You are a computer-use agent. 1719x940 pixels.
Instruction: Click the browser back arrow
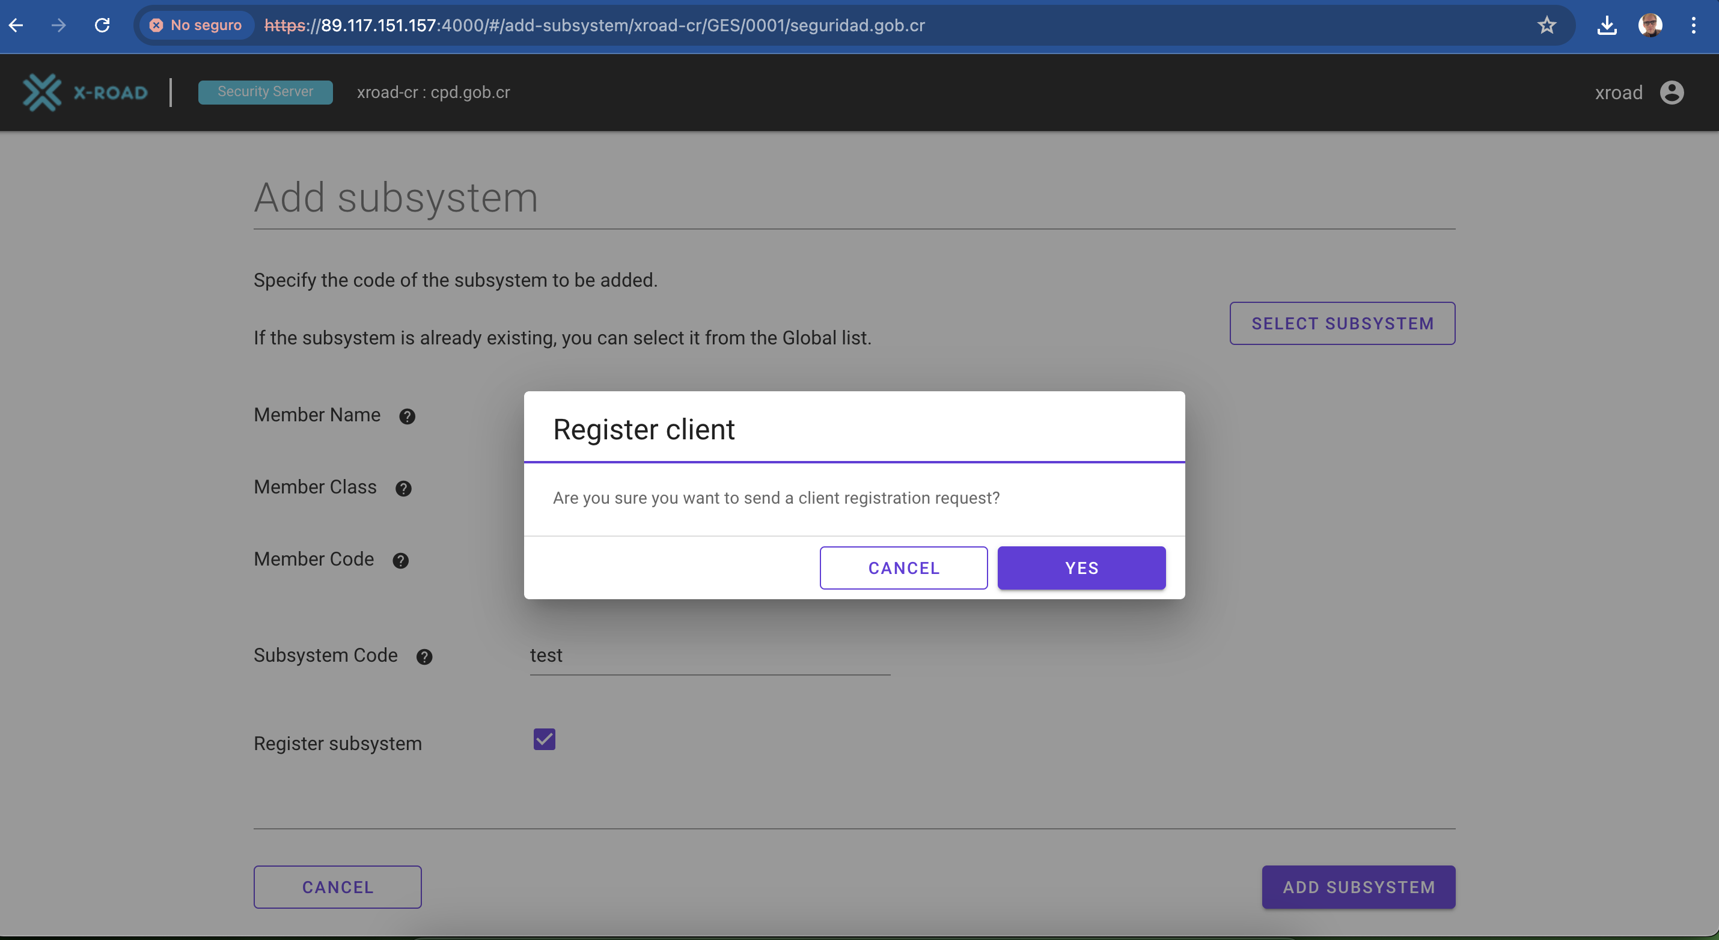coord(17,25)
